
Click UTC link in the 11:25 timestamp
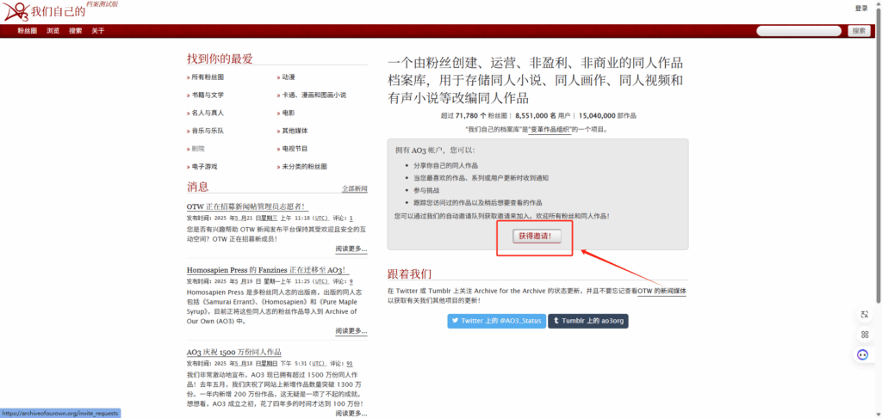point(320,281)
